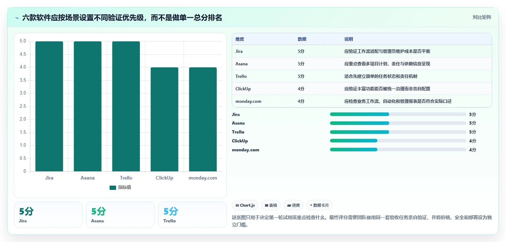Viewport: 506px width, 242px height.
Task: Click the Asana progress bar
Action: click(398, 123)
